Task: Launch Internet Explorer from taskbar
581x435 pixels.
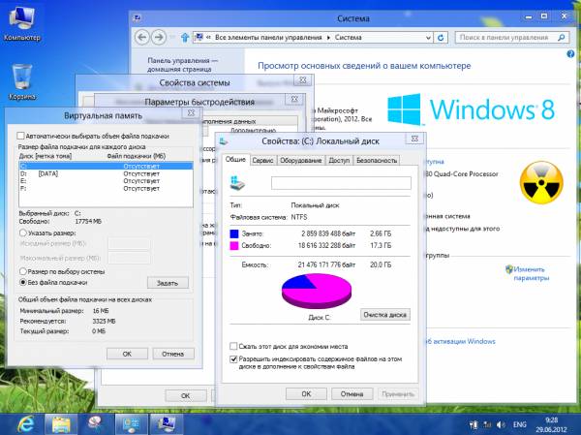Action: 25,424
